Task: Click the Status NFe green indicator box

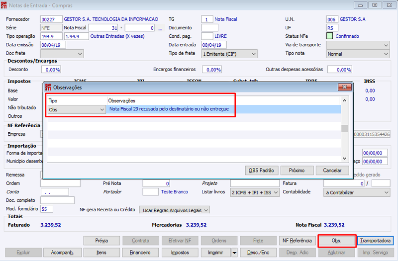Action: (x=329, y=36)
